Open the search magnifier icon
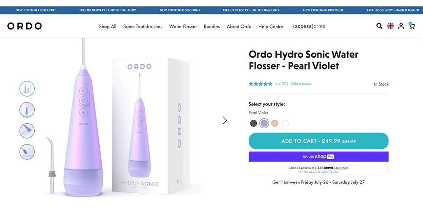This screenshot has width=423, height=208. [x=379, y=26]
